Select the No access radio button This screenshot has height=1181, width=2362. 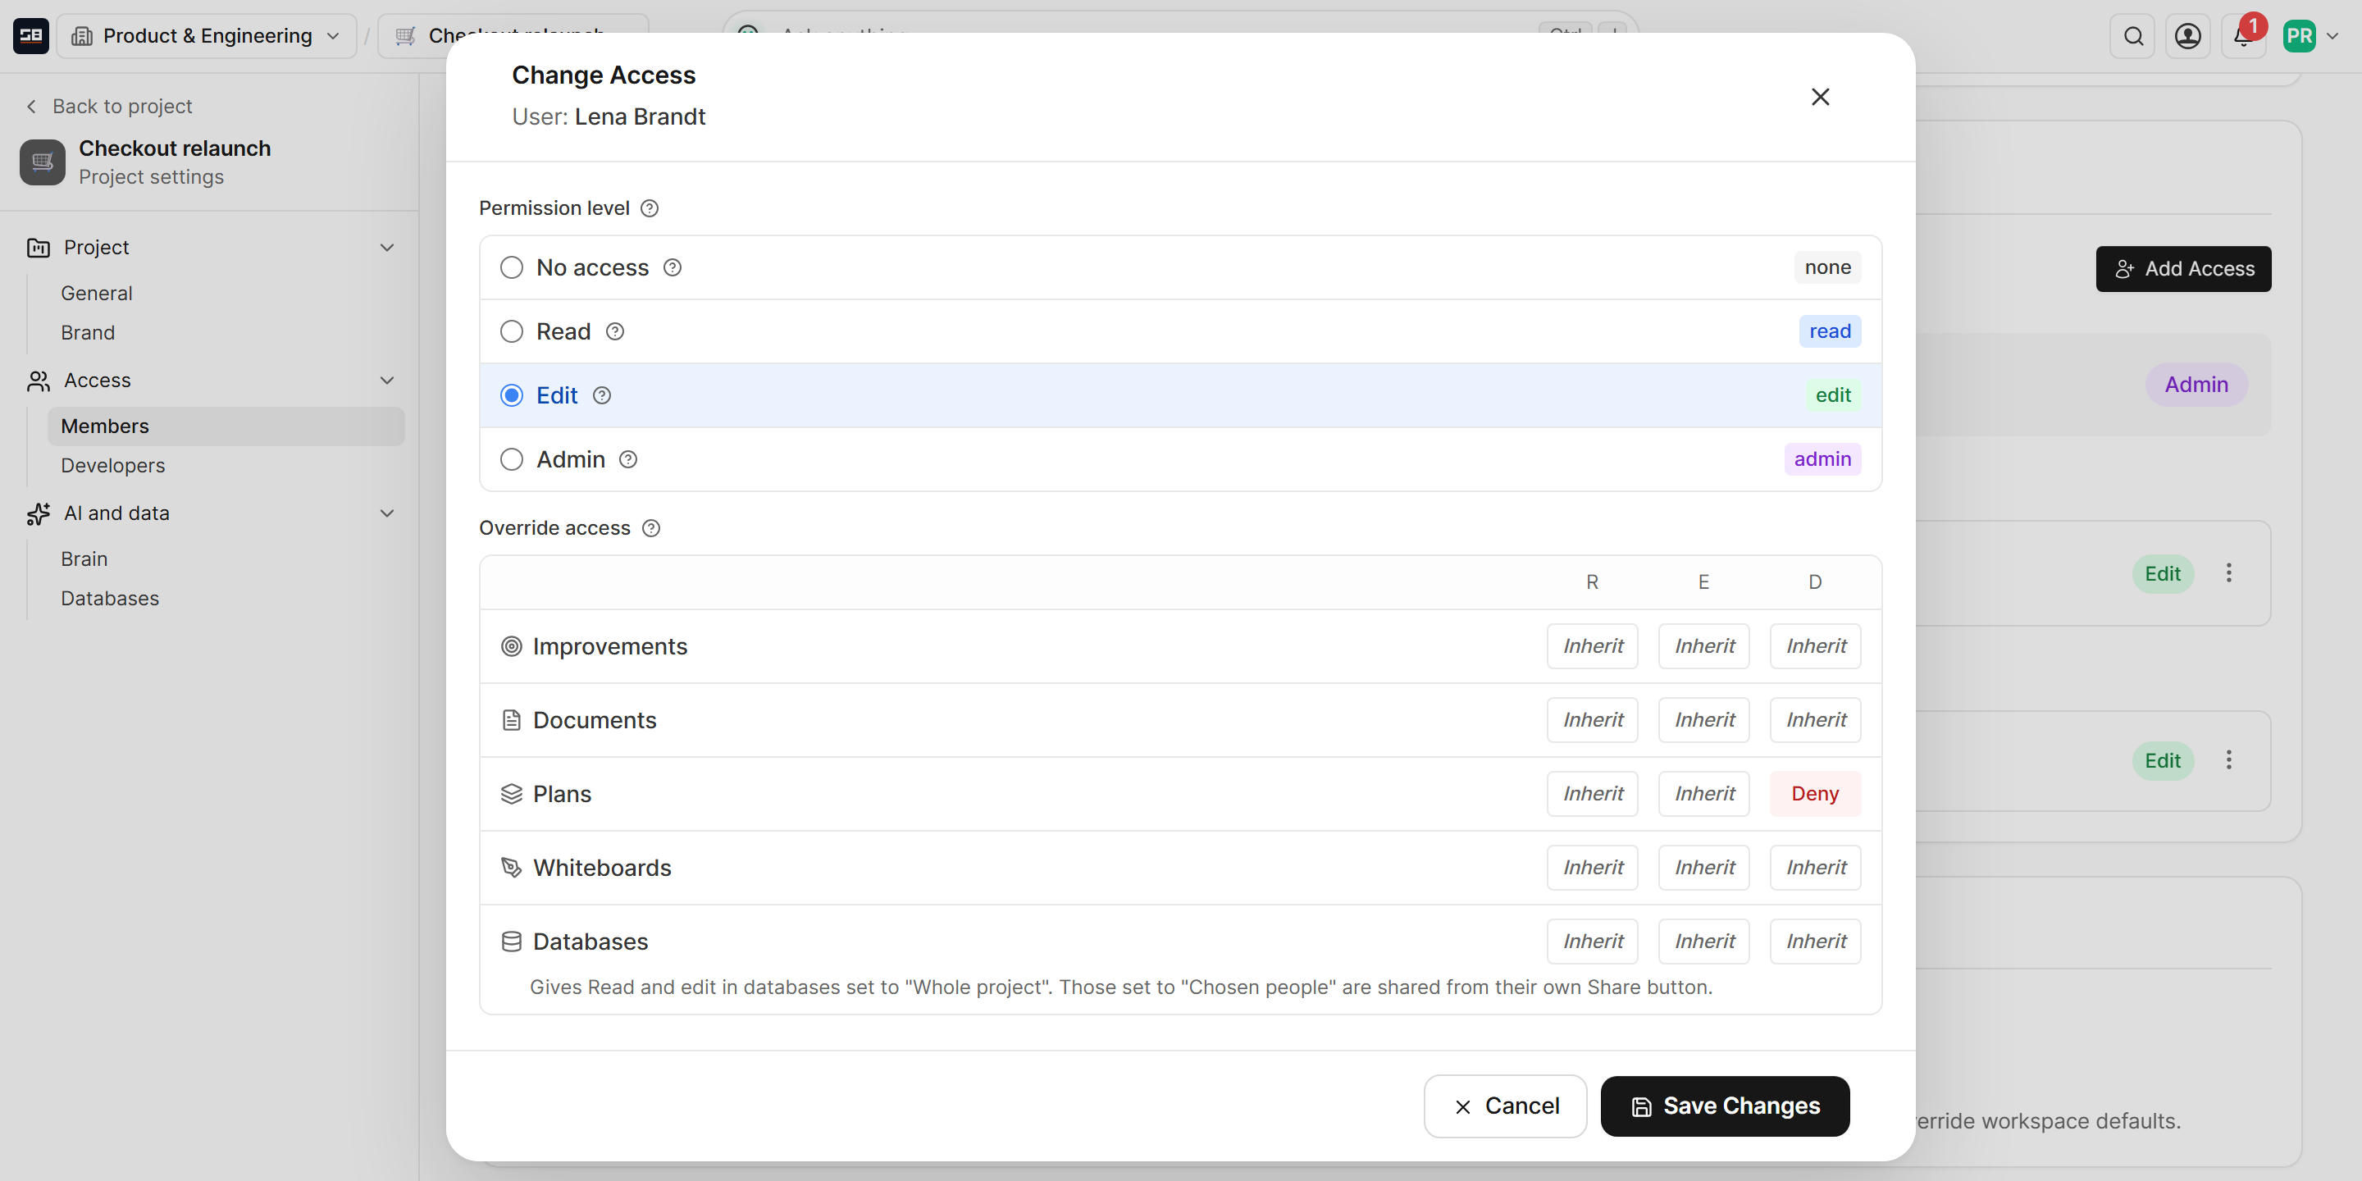(512, 267)
